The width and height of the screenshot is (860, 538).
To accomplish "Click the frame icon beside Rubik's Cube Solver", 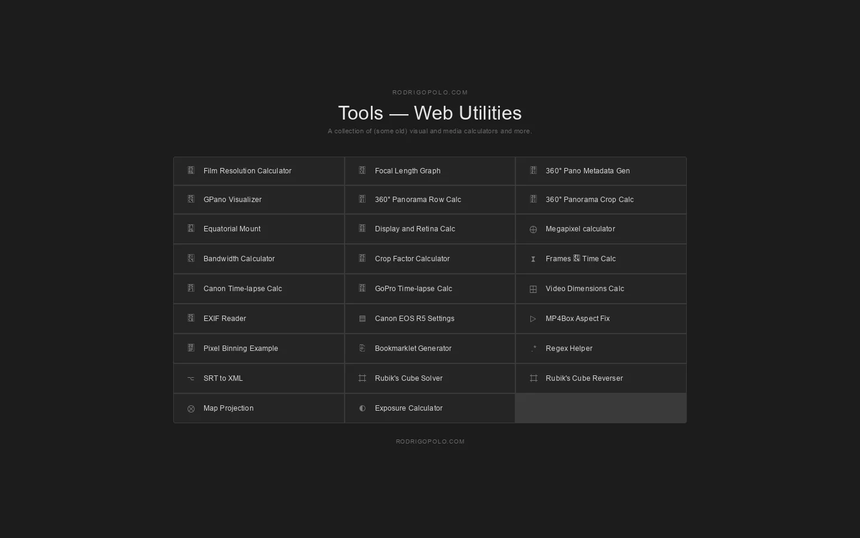I will click(x=362, y=378).
